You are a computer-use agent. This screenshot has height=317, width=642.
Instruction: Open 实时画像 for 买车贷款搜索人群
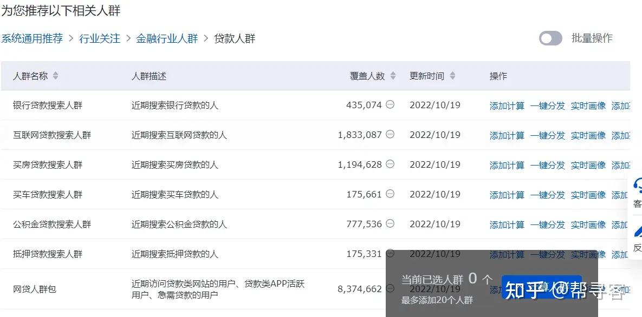(588, 195)
